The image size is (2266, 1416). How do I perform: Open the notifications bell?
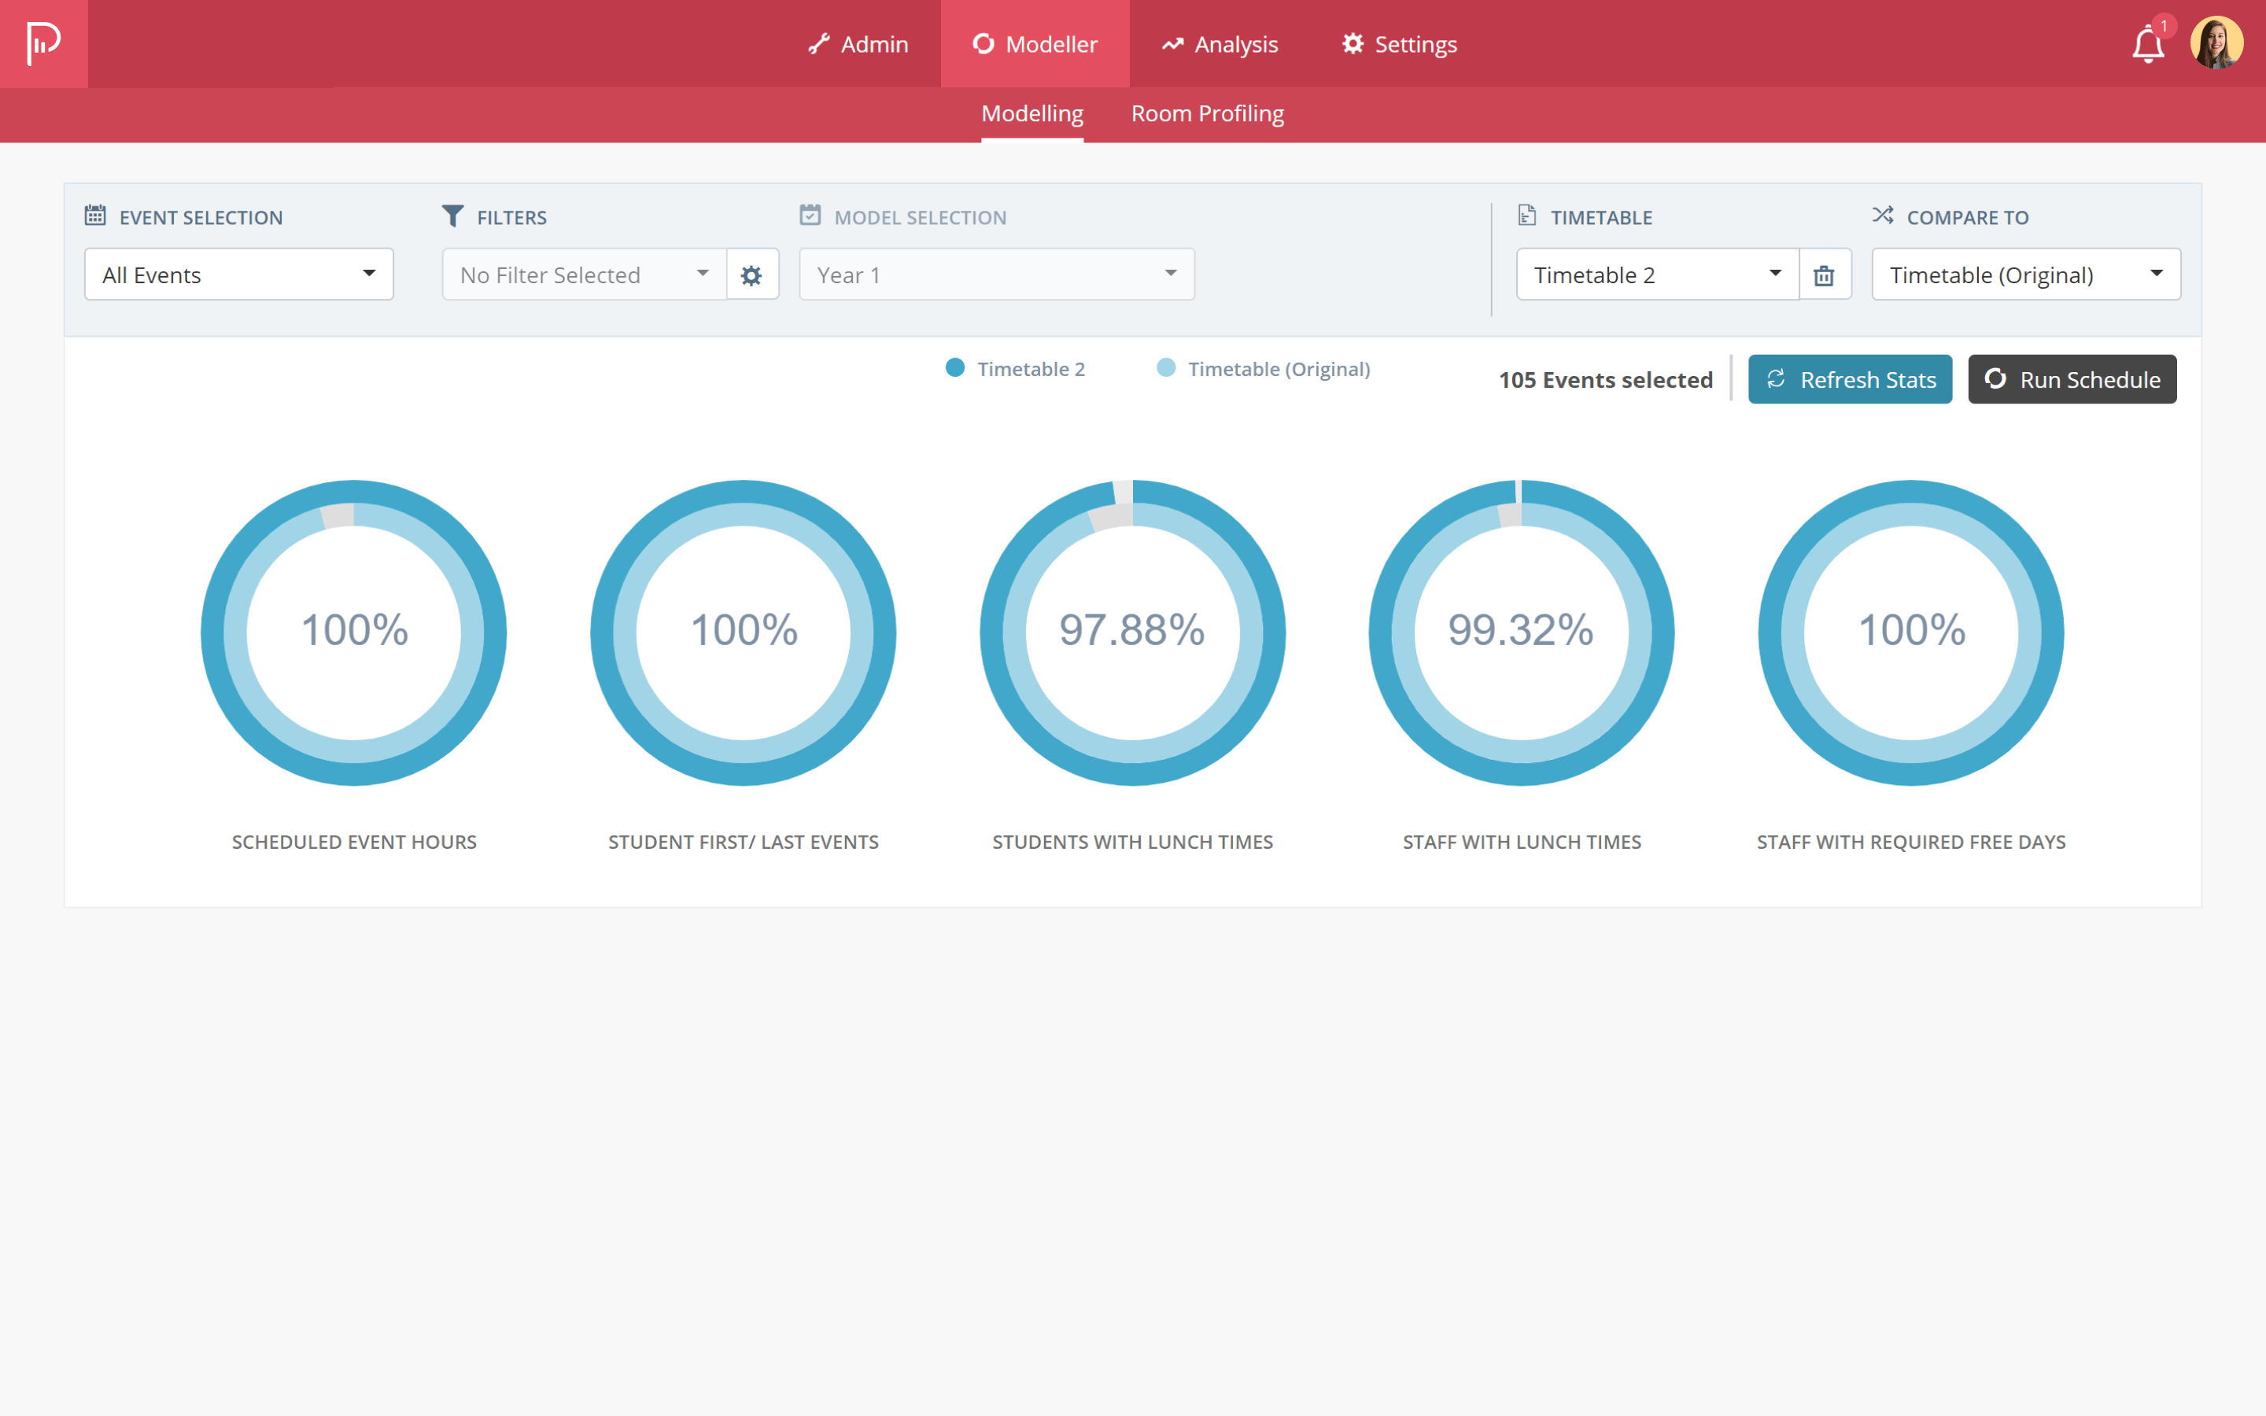point(2147,44)
